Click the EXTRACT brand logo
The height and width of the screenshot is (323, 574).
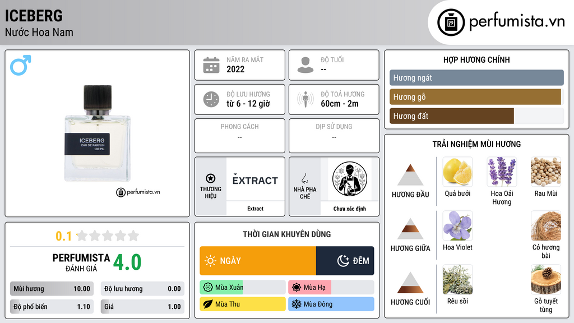[x=255, y=180]
